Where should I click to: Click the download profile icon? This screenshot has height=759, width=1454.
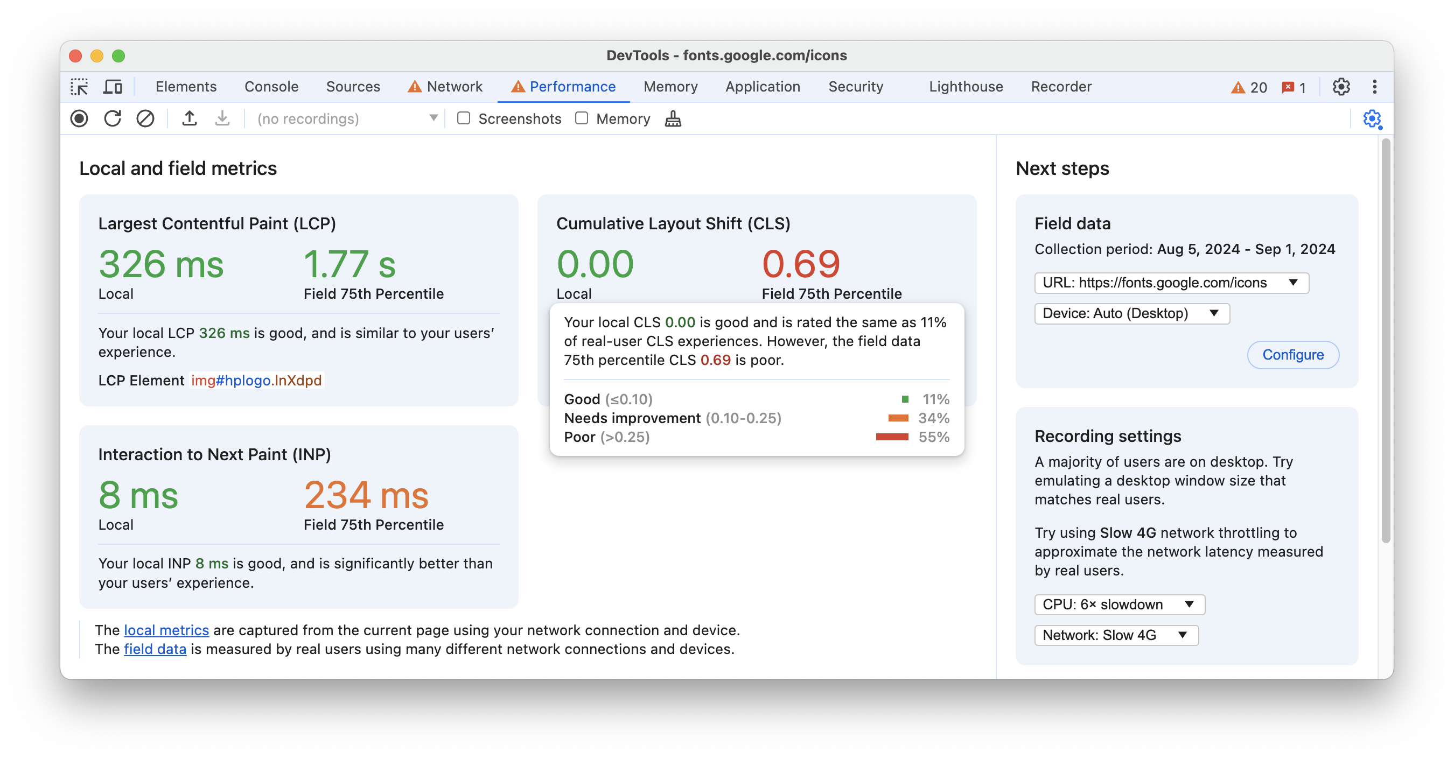(222, 118)
